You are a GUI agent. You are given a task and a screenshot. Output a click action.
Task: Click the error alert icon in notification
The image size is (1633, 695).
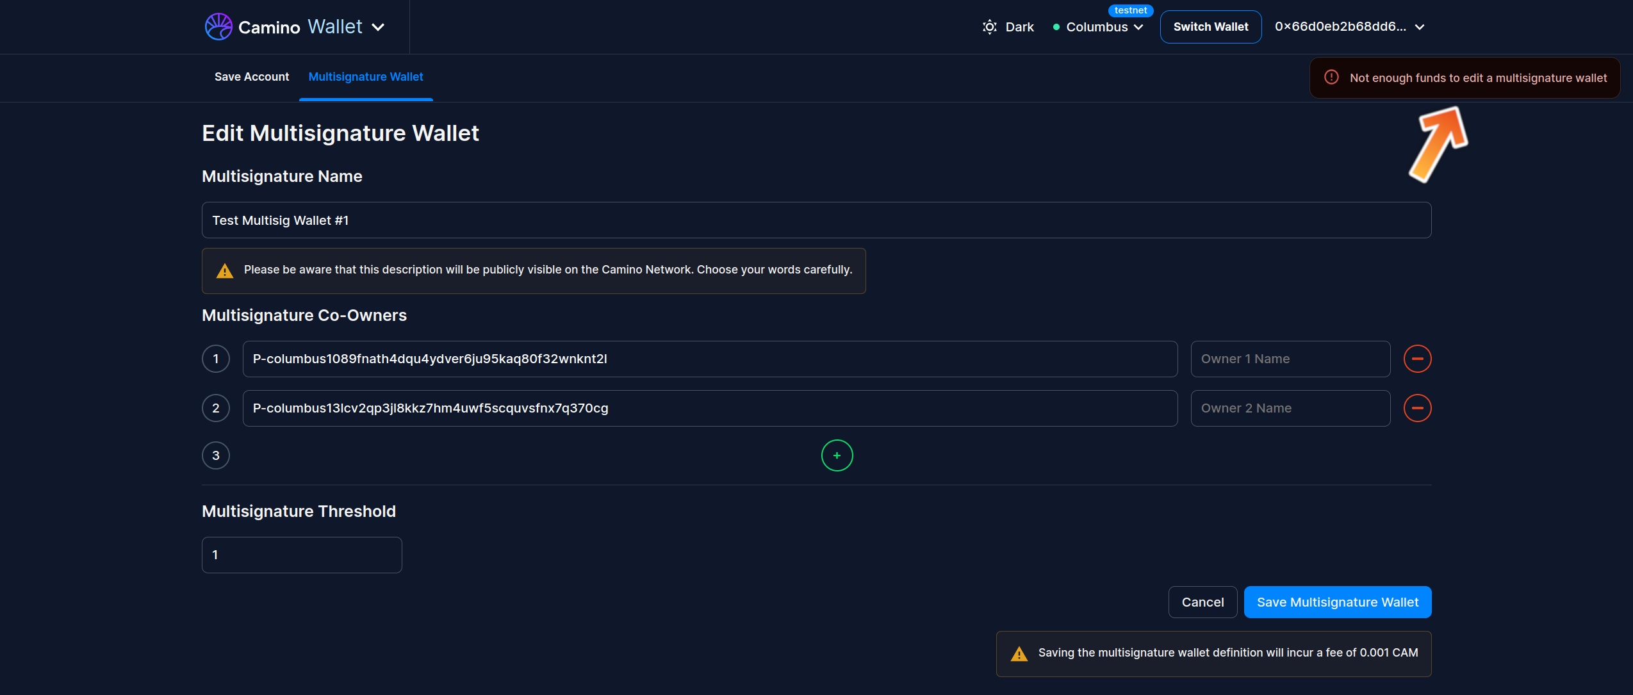pyautogui.click(x=1331, y=78)
